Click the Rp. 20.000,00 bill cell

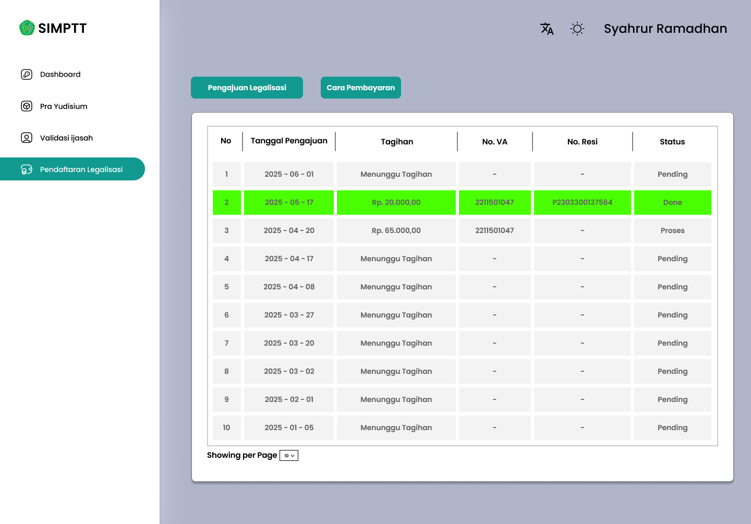pyautogui.click(x=396, y=202)
